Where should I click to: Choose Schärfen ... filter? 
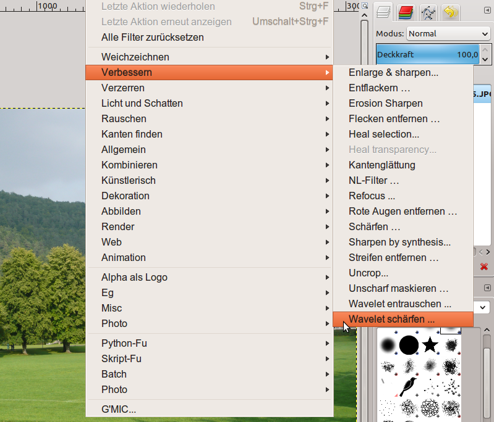(403, 226)
